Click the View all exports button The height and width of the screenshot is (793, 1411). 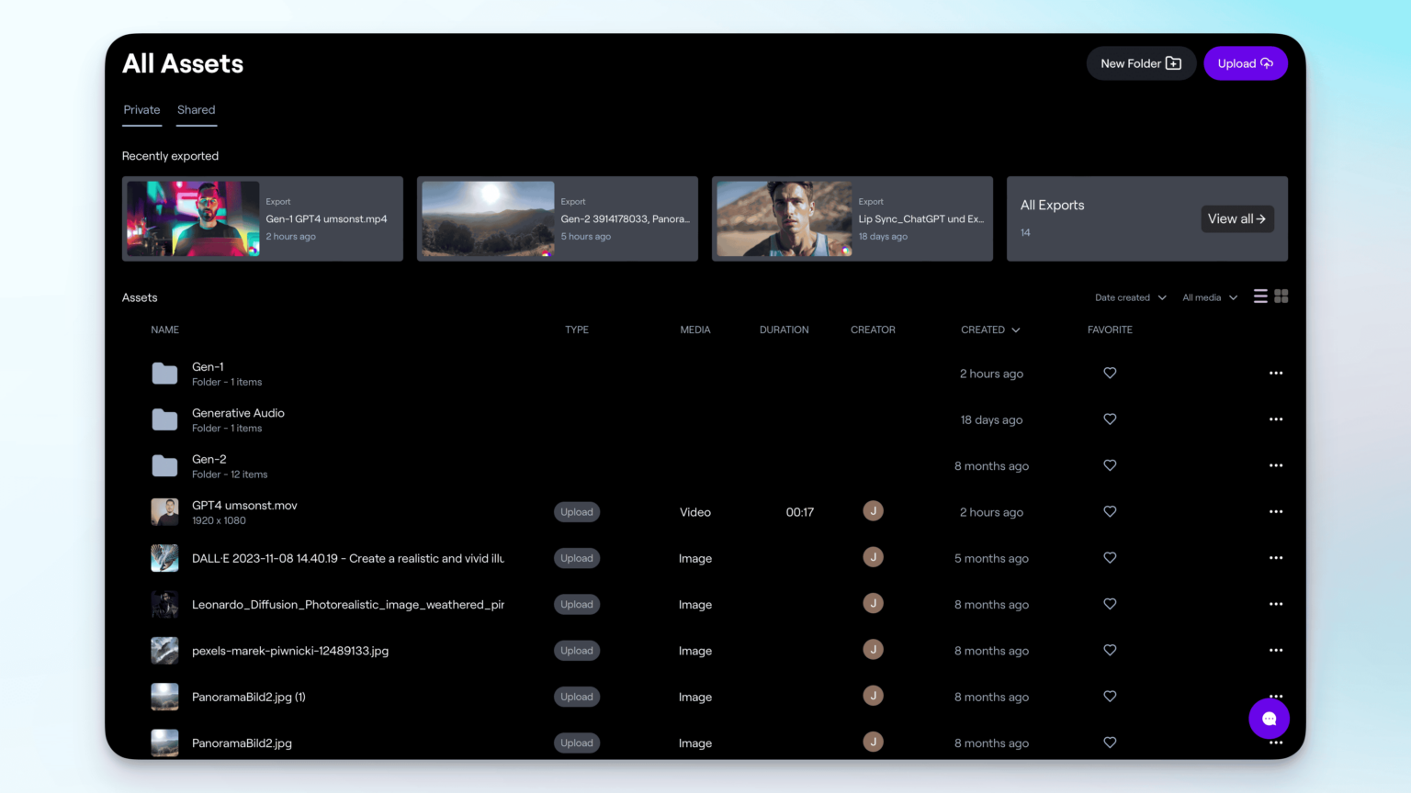(1236, 218)
